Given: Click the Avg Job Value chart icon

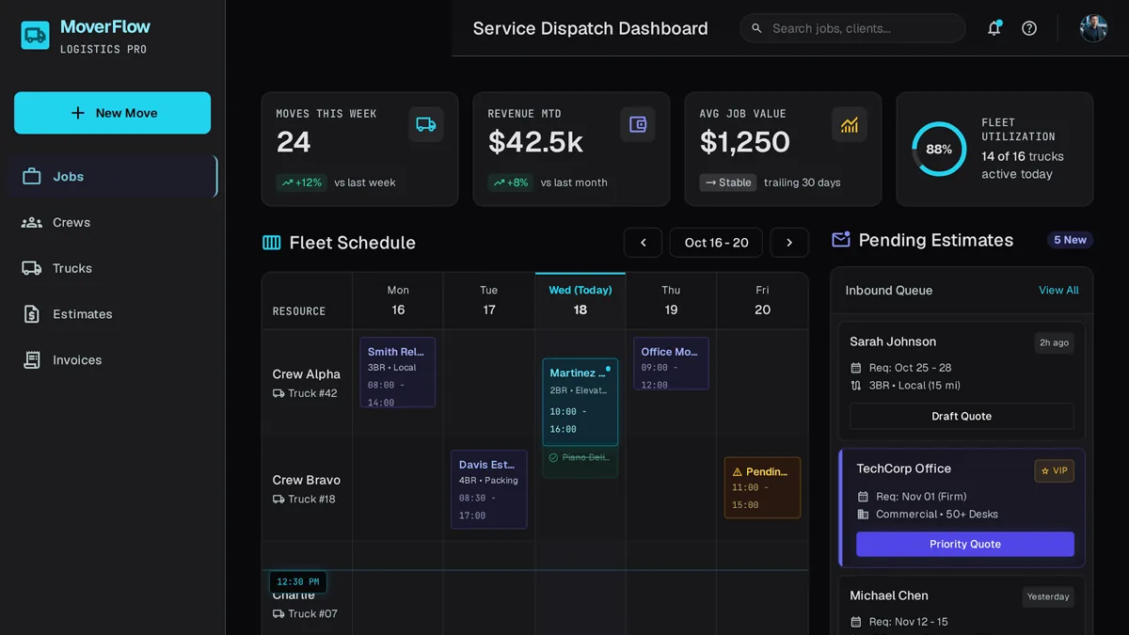Looking at the screenshot, I should tap(850, 124).
